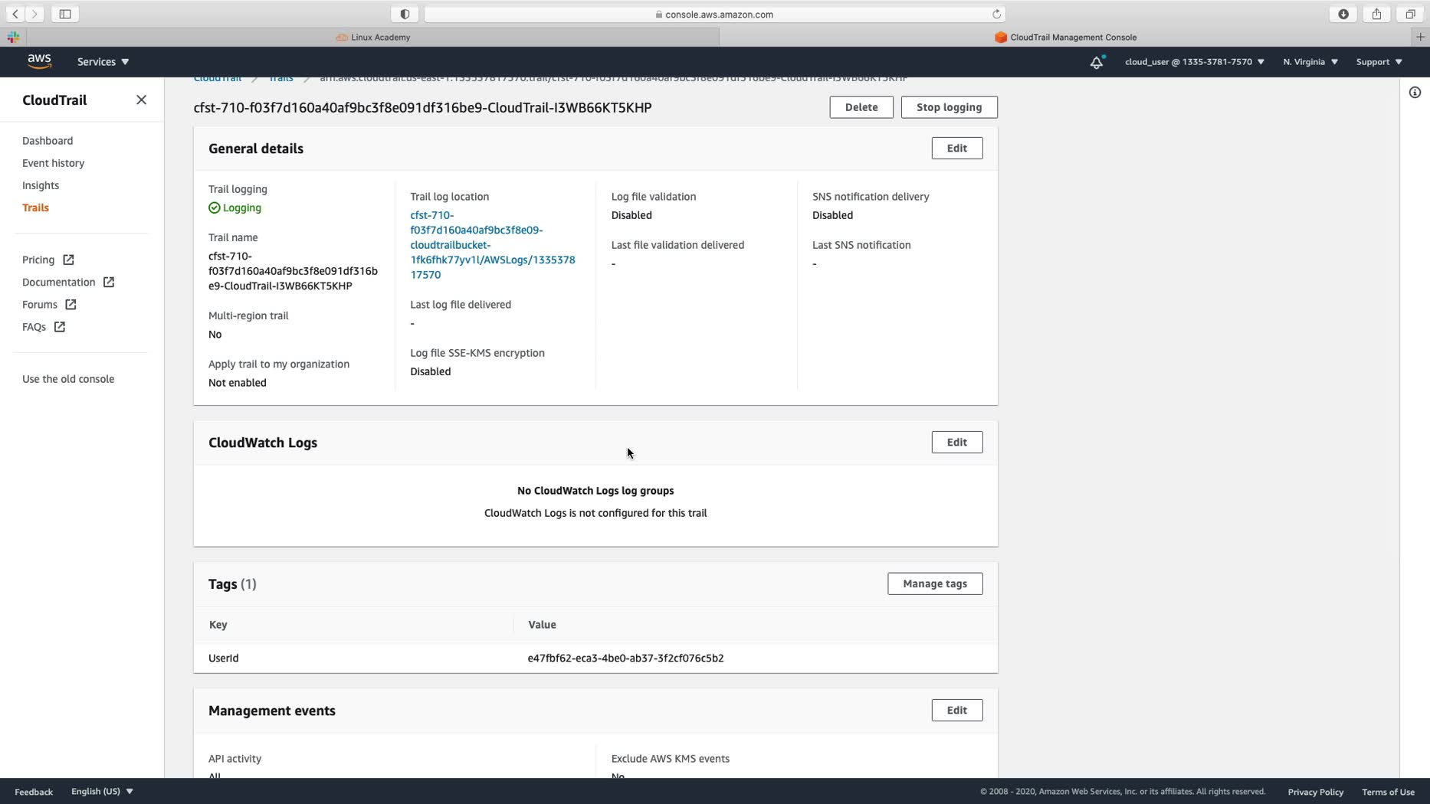This screenshot has width=1430, height=804.
Task: Click the Value column header in Tags
Action: pyautogui.click(x=542, y=625)
